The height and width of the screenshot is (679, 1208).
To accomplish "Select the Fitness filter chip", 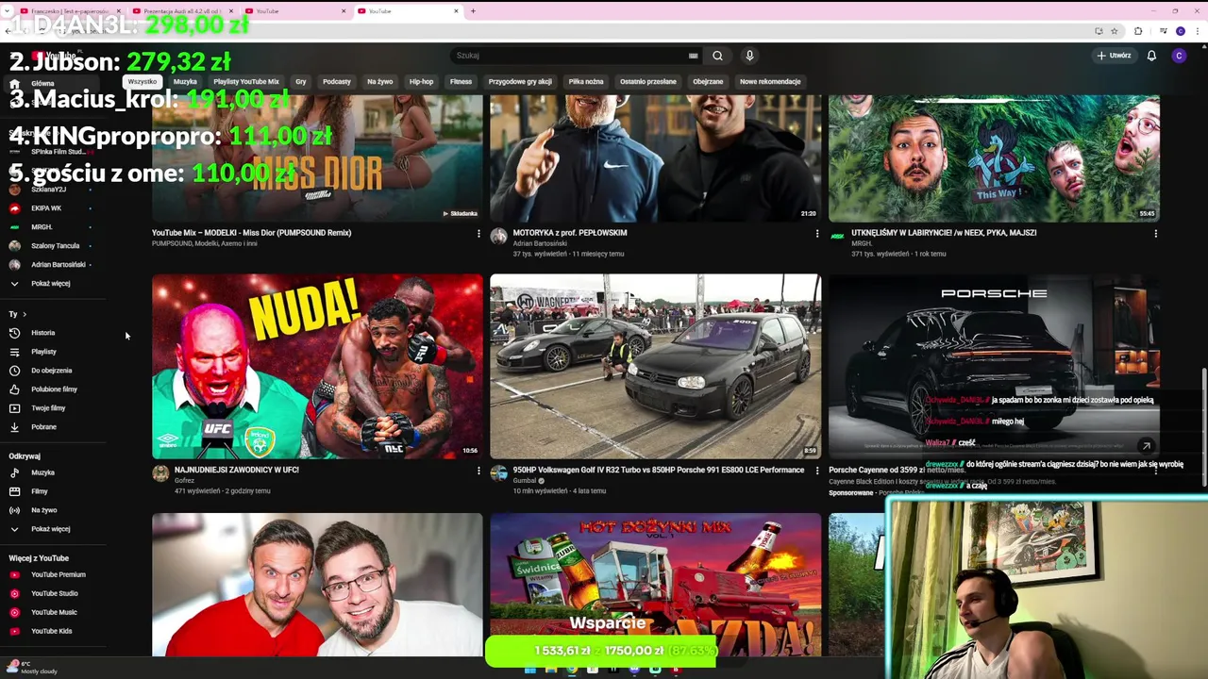I will click(x=461, y=82).
